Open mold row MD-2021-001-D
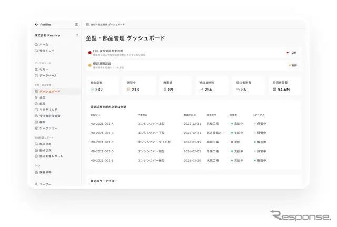Viewport: 337px width, 227px height. point(193,151)
